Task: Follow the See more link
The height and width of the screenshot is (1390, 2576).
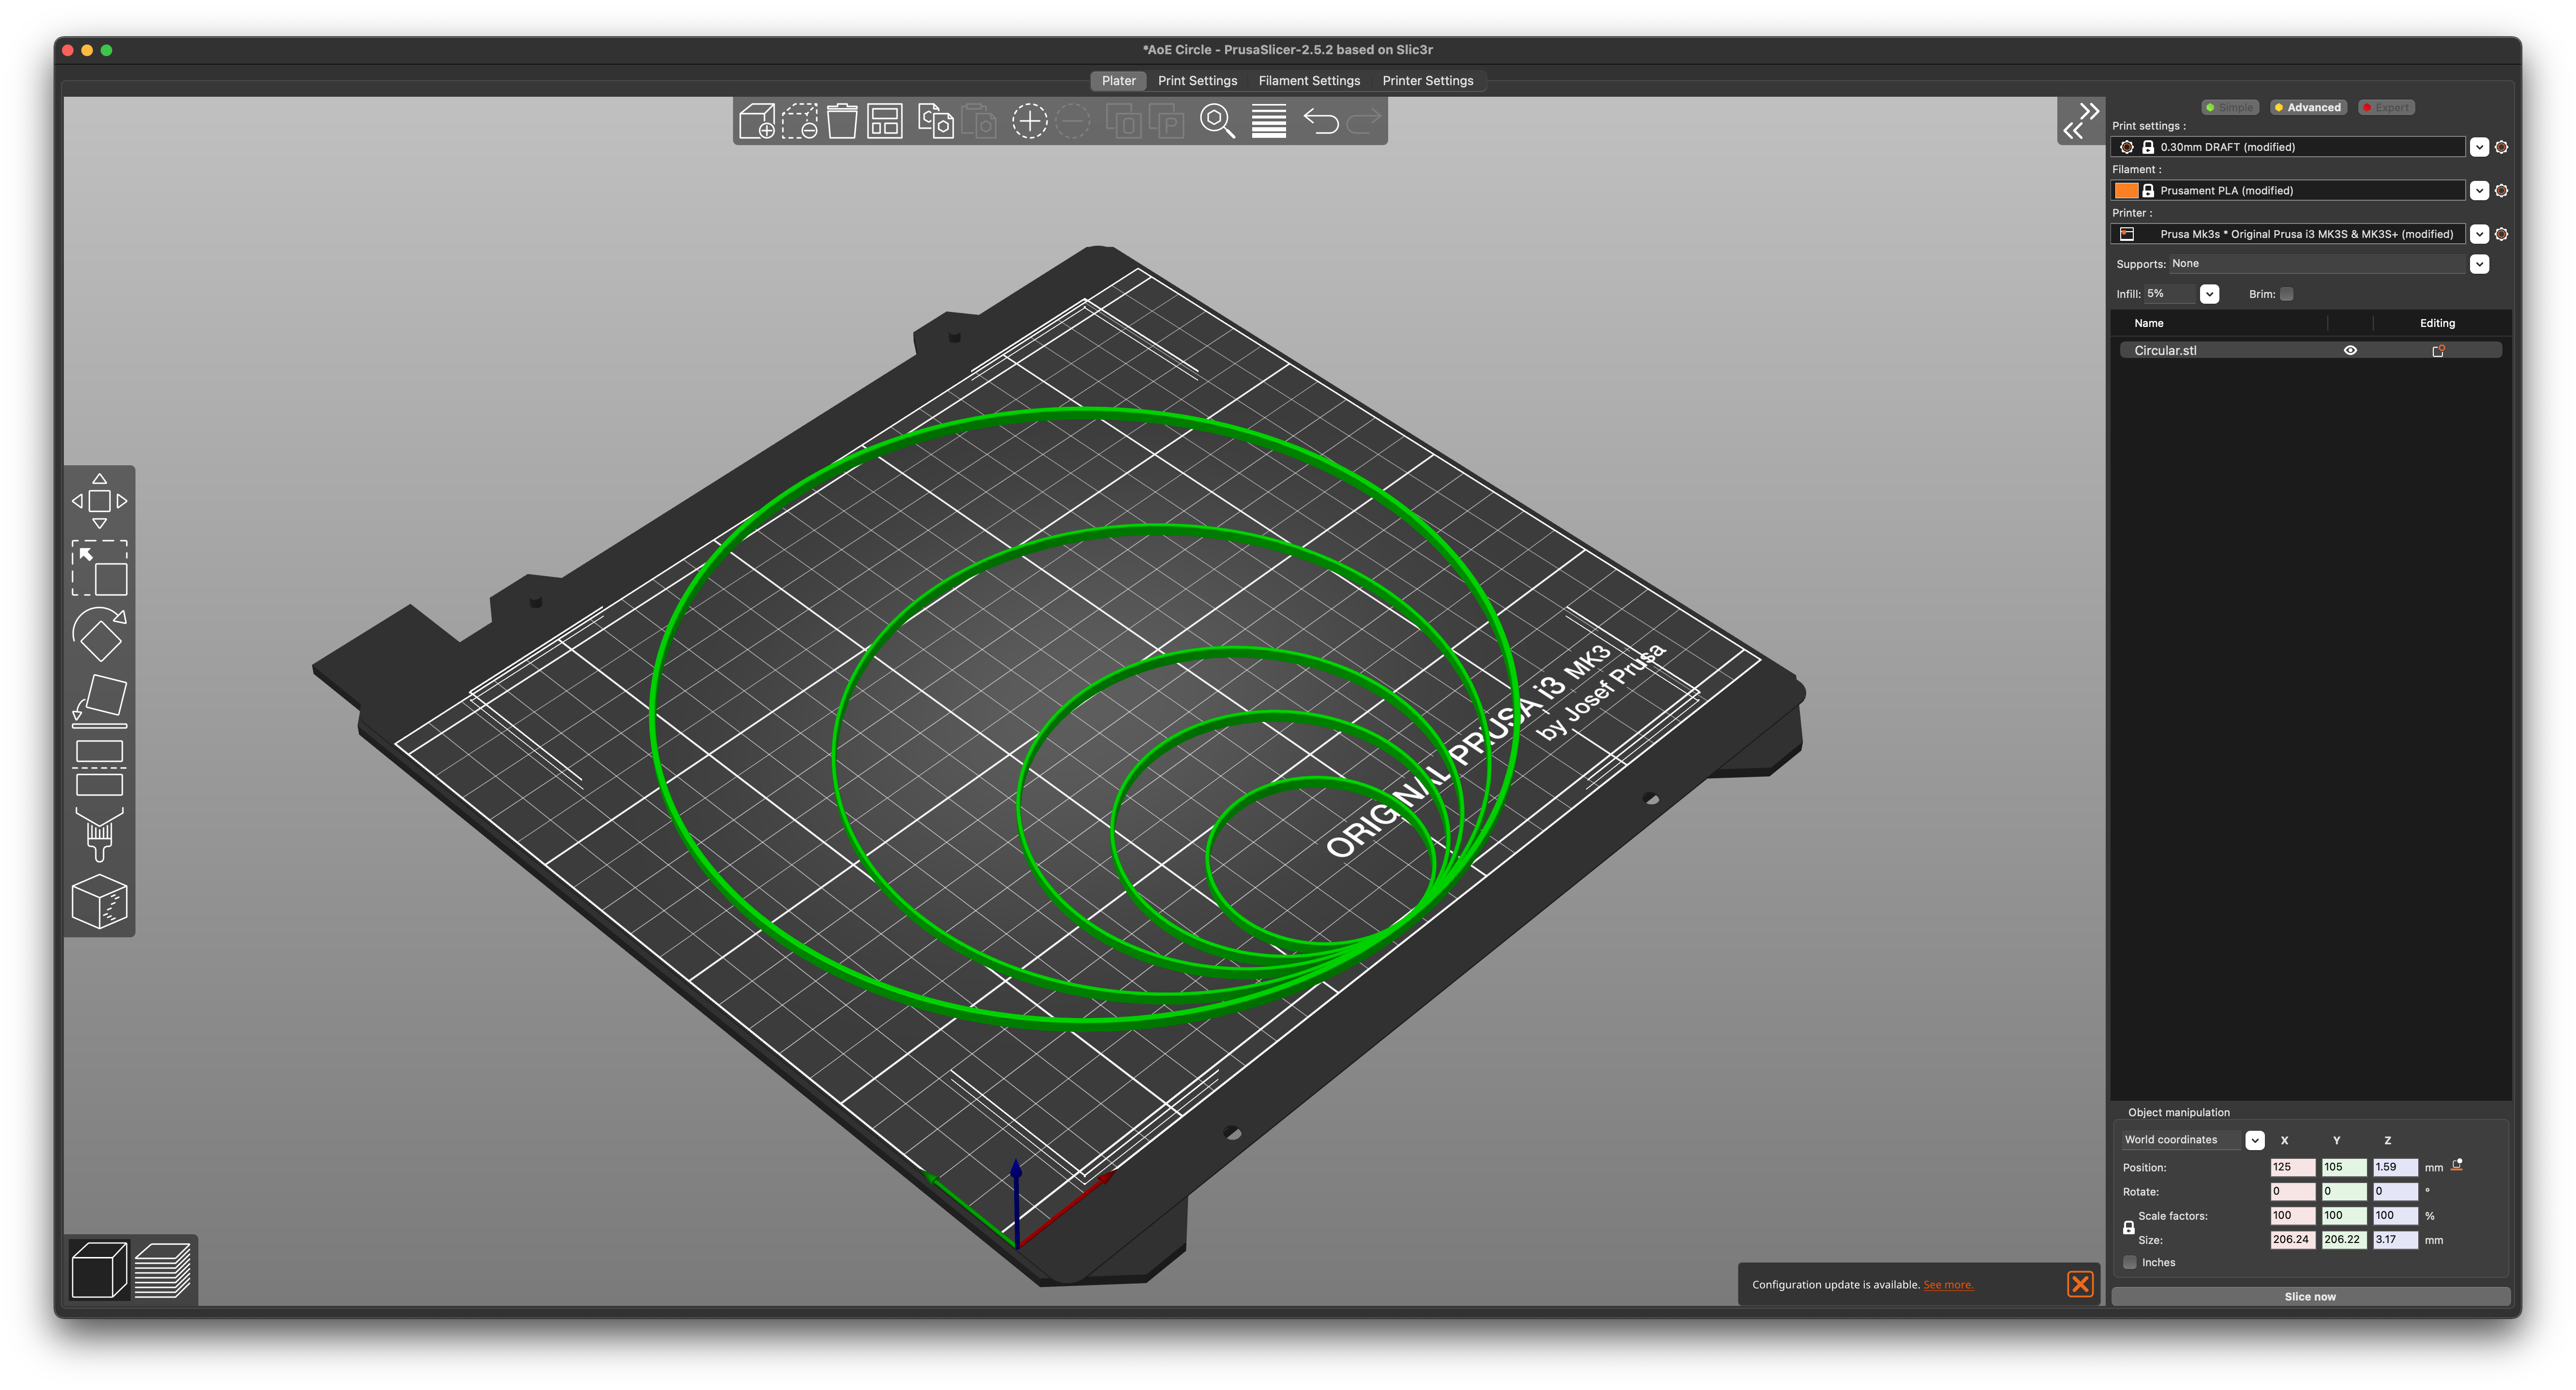Action: (x=1948, y=1285)
